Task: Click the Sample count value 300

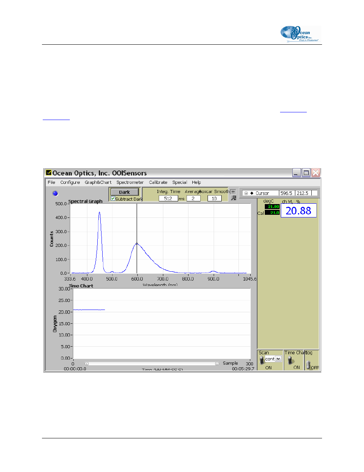Action: [250, 364]
